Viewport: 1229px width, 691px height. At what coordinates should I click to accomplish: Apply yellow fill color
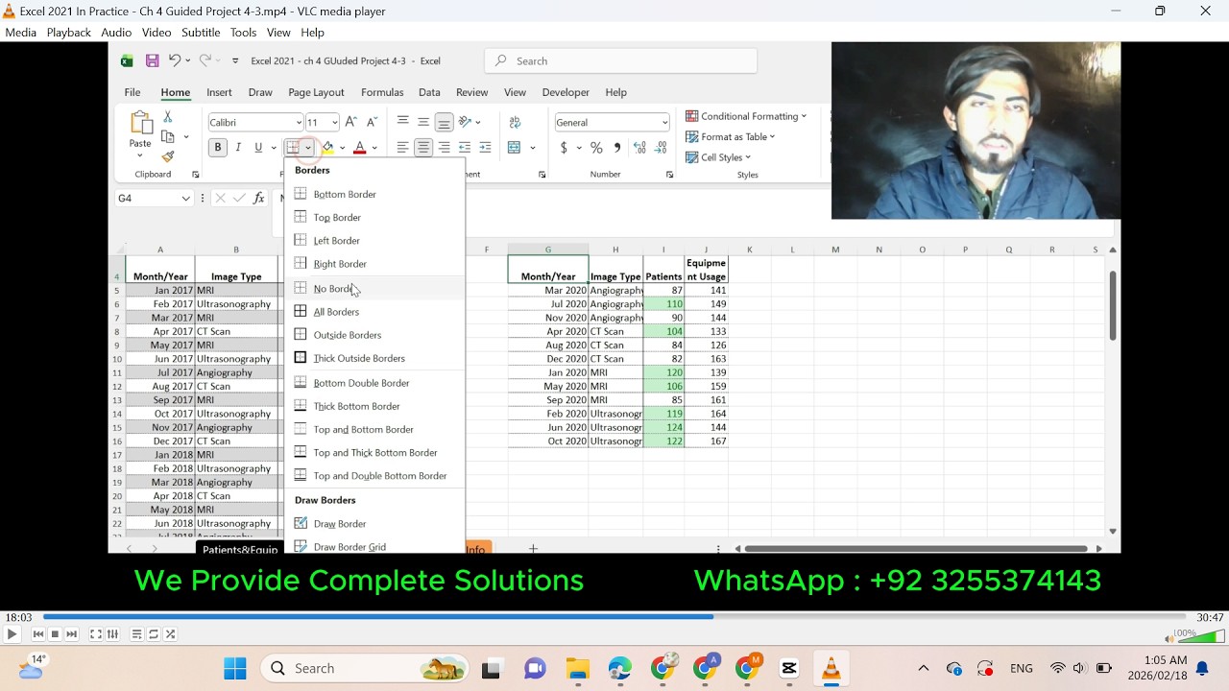pyautogui.click(x=327, y=148)
